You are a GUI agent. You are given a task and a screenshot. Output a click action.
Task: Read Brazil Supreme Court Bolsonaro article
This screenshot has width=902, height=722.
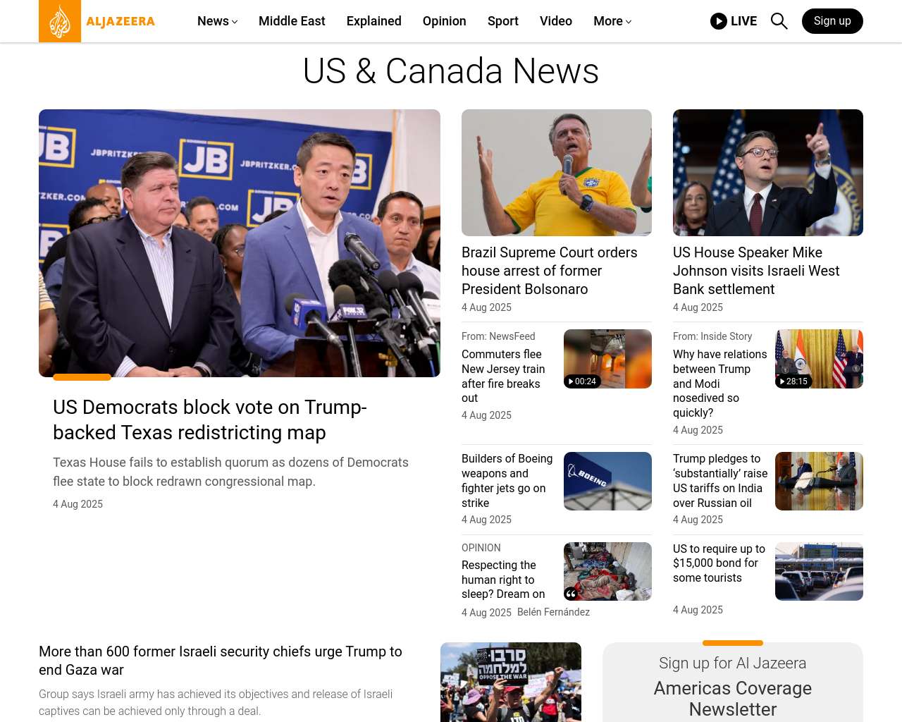(549, 271)
